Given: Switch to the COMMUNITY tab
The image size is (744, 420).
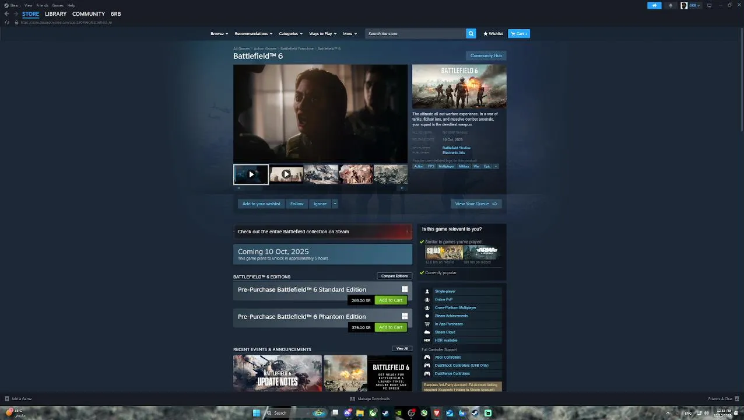Looking at the screenshot, I should (x=89, y=14).
